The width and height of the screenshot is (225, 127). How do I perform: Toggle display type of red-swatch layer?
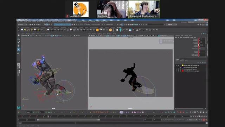tap(180, 71)
